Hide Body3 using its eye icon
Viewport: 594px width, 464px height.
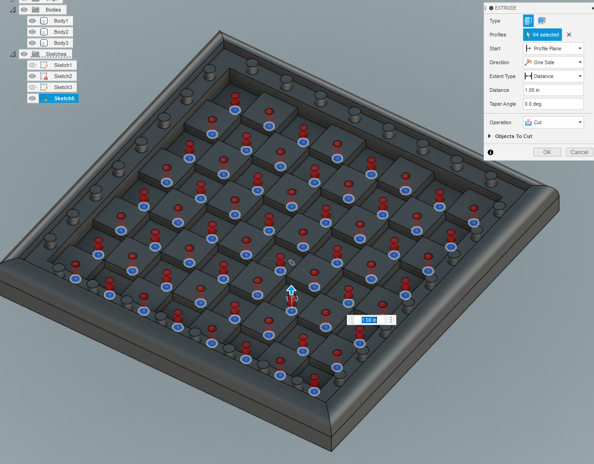click(x=32, y=43)
